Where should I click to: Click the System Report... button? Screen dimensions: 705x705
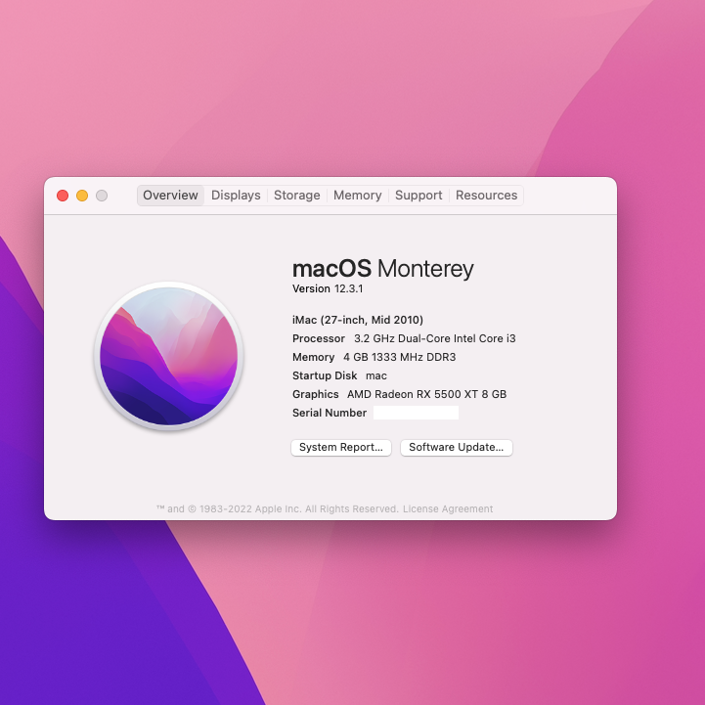[x=341, y=448]
